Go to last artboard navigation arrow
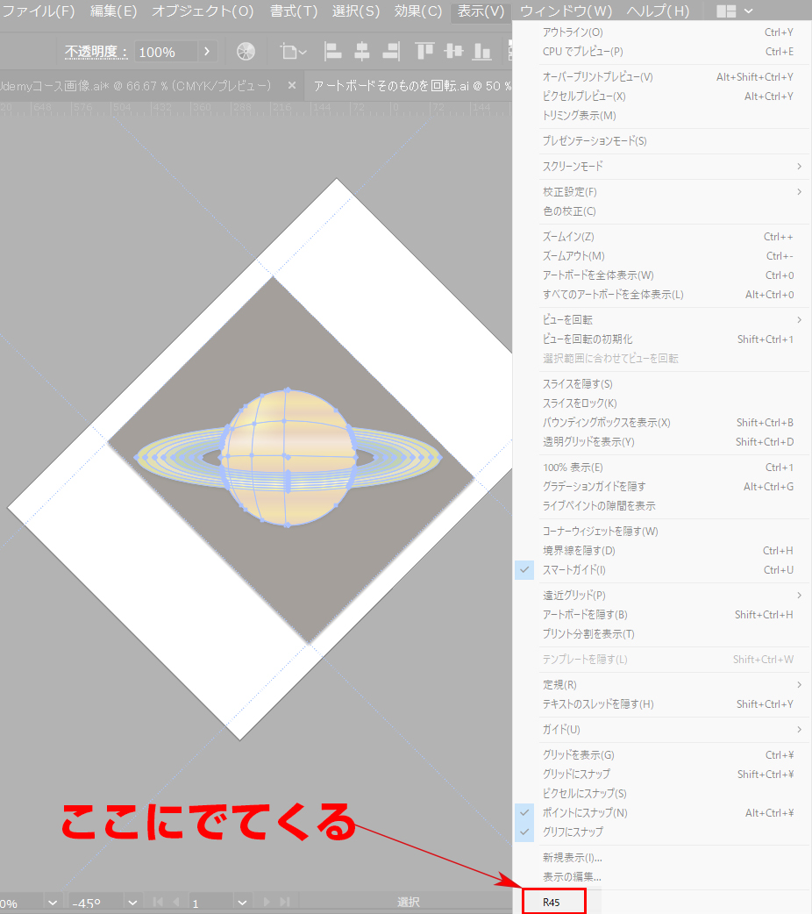 click(x=284, y=902)
